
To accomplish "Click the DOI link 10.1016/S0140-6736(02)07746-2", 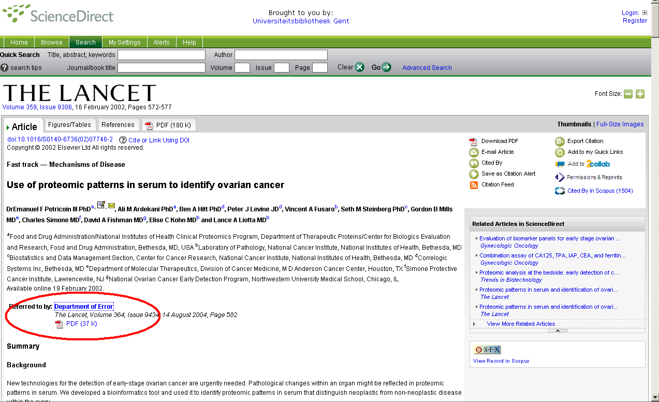I will coord(60,139).
